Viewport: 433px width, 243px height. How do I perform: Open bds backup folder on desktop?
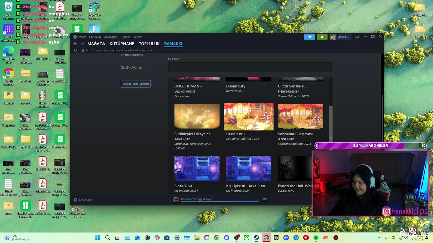420,31
